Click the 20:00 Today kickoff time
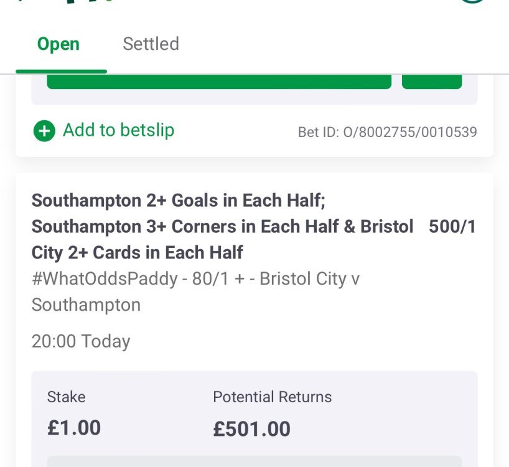The height and width of the screenshot is (467, 509). click(81, 341)
